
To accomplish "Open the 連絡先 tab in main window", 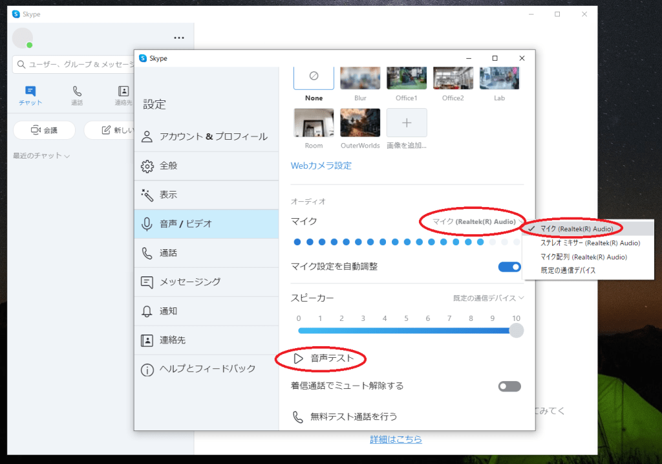I will pyautogui.click(x=123, y=96).
